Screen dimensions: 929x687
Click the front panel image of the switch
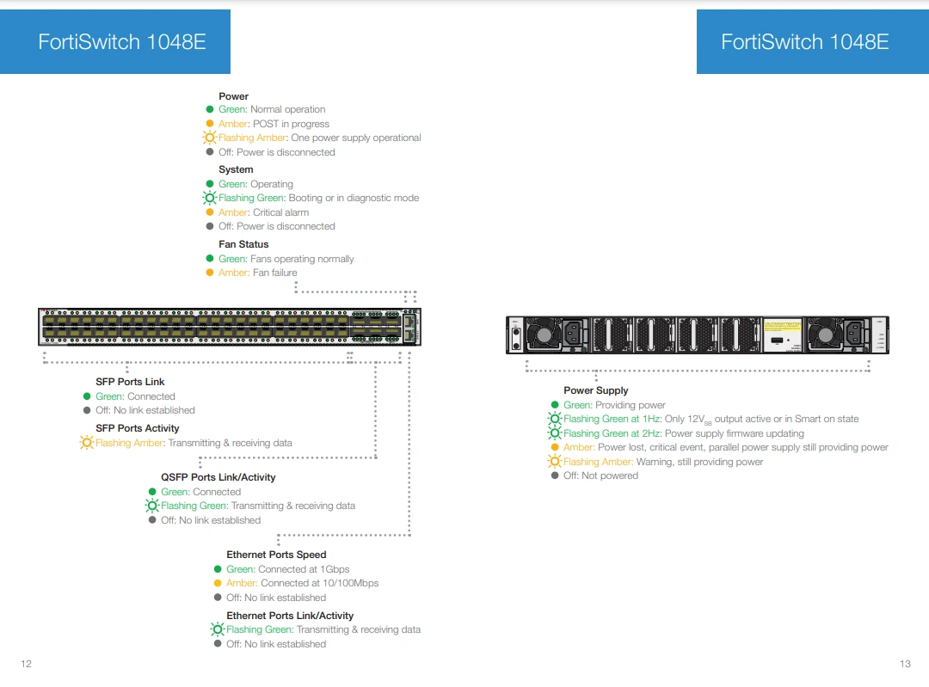231,328
